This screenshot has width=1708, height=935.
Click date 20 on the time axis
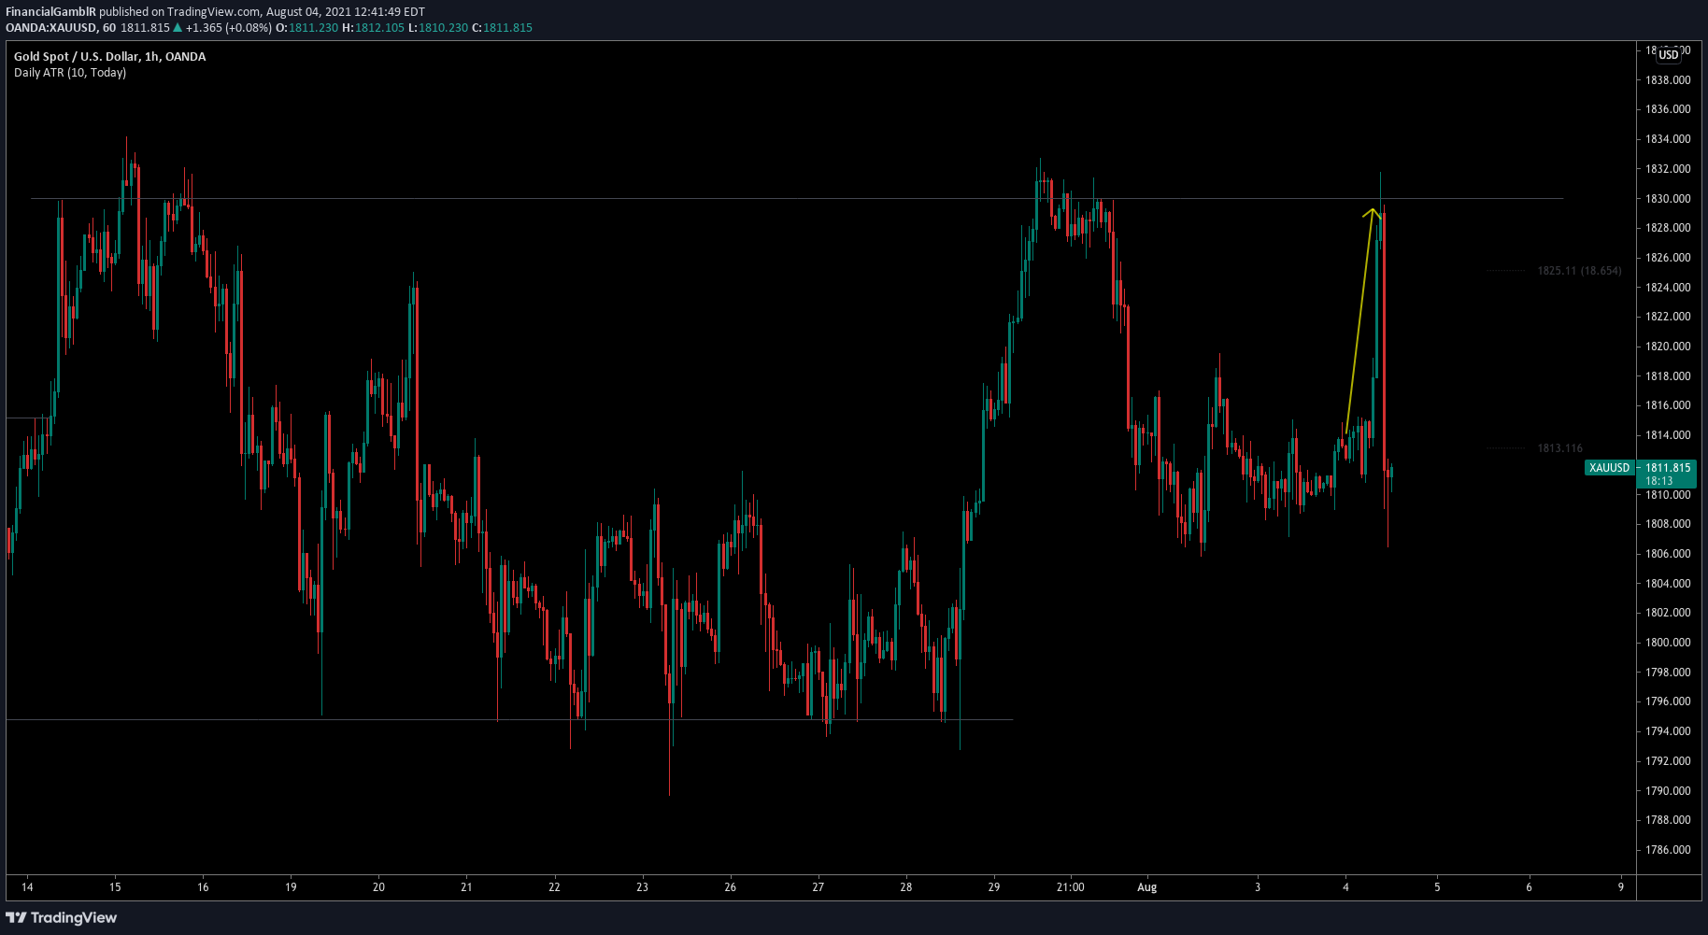[378, 887]
